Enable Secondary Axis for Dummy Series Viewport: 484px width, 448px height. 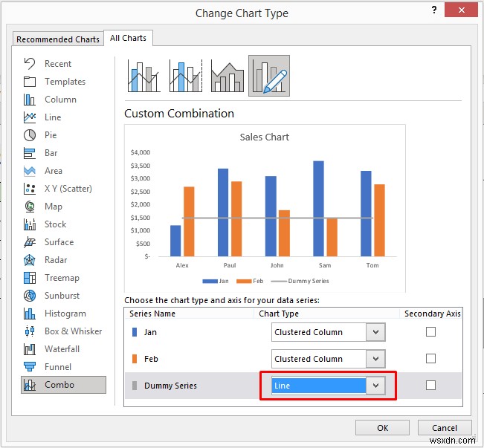(430, 385)
